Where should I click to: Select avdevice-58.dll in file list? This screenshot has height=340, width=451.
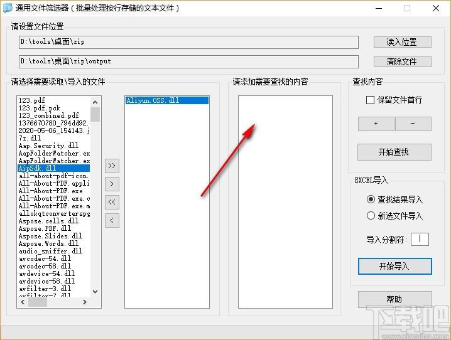pyautogui.click(x=54, y=281)
